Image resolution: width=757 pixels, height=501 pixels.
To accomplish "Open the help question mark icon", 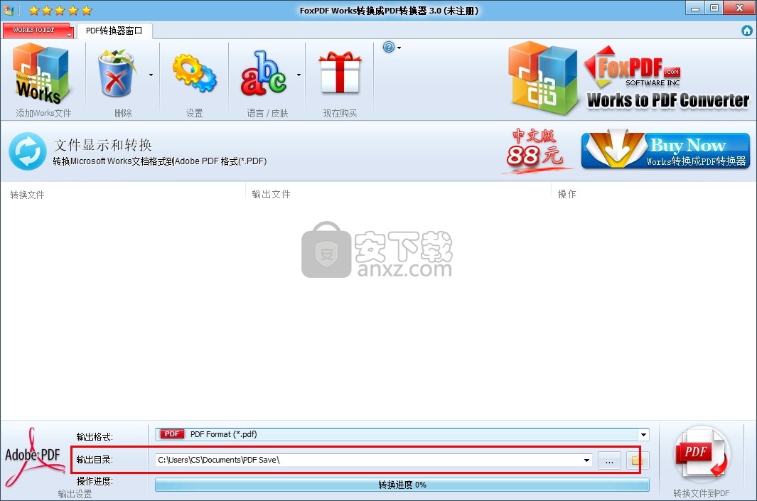I will point(389,47).
